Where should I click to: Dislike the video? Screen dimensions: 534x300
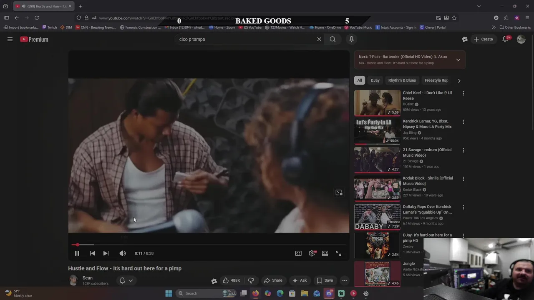[x=251, y=280]
